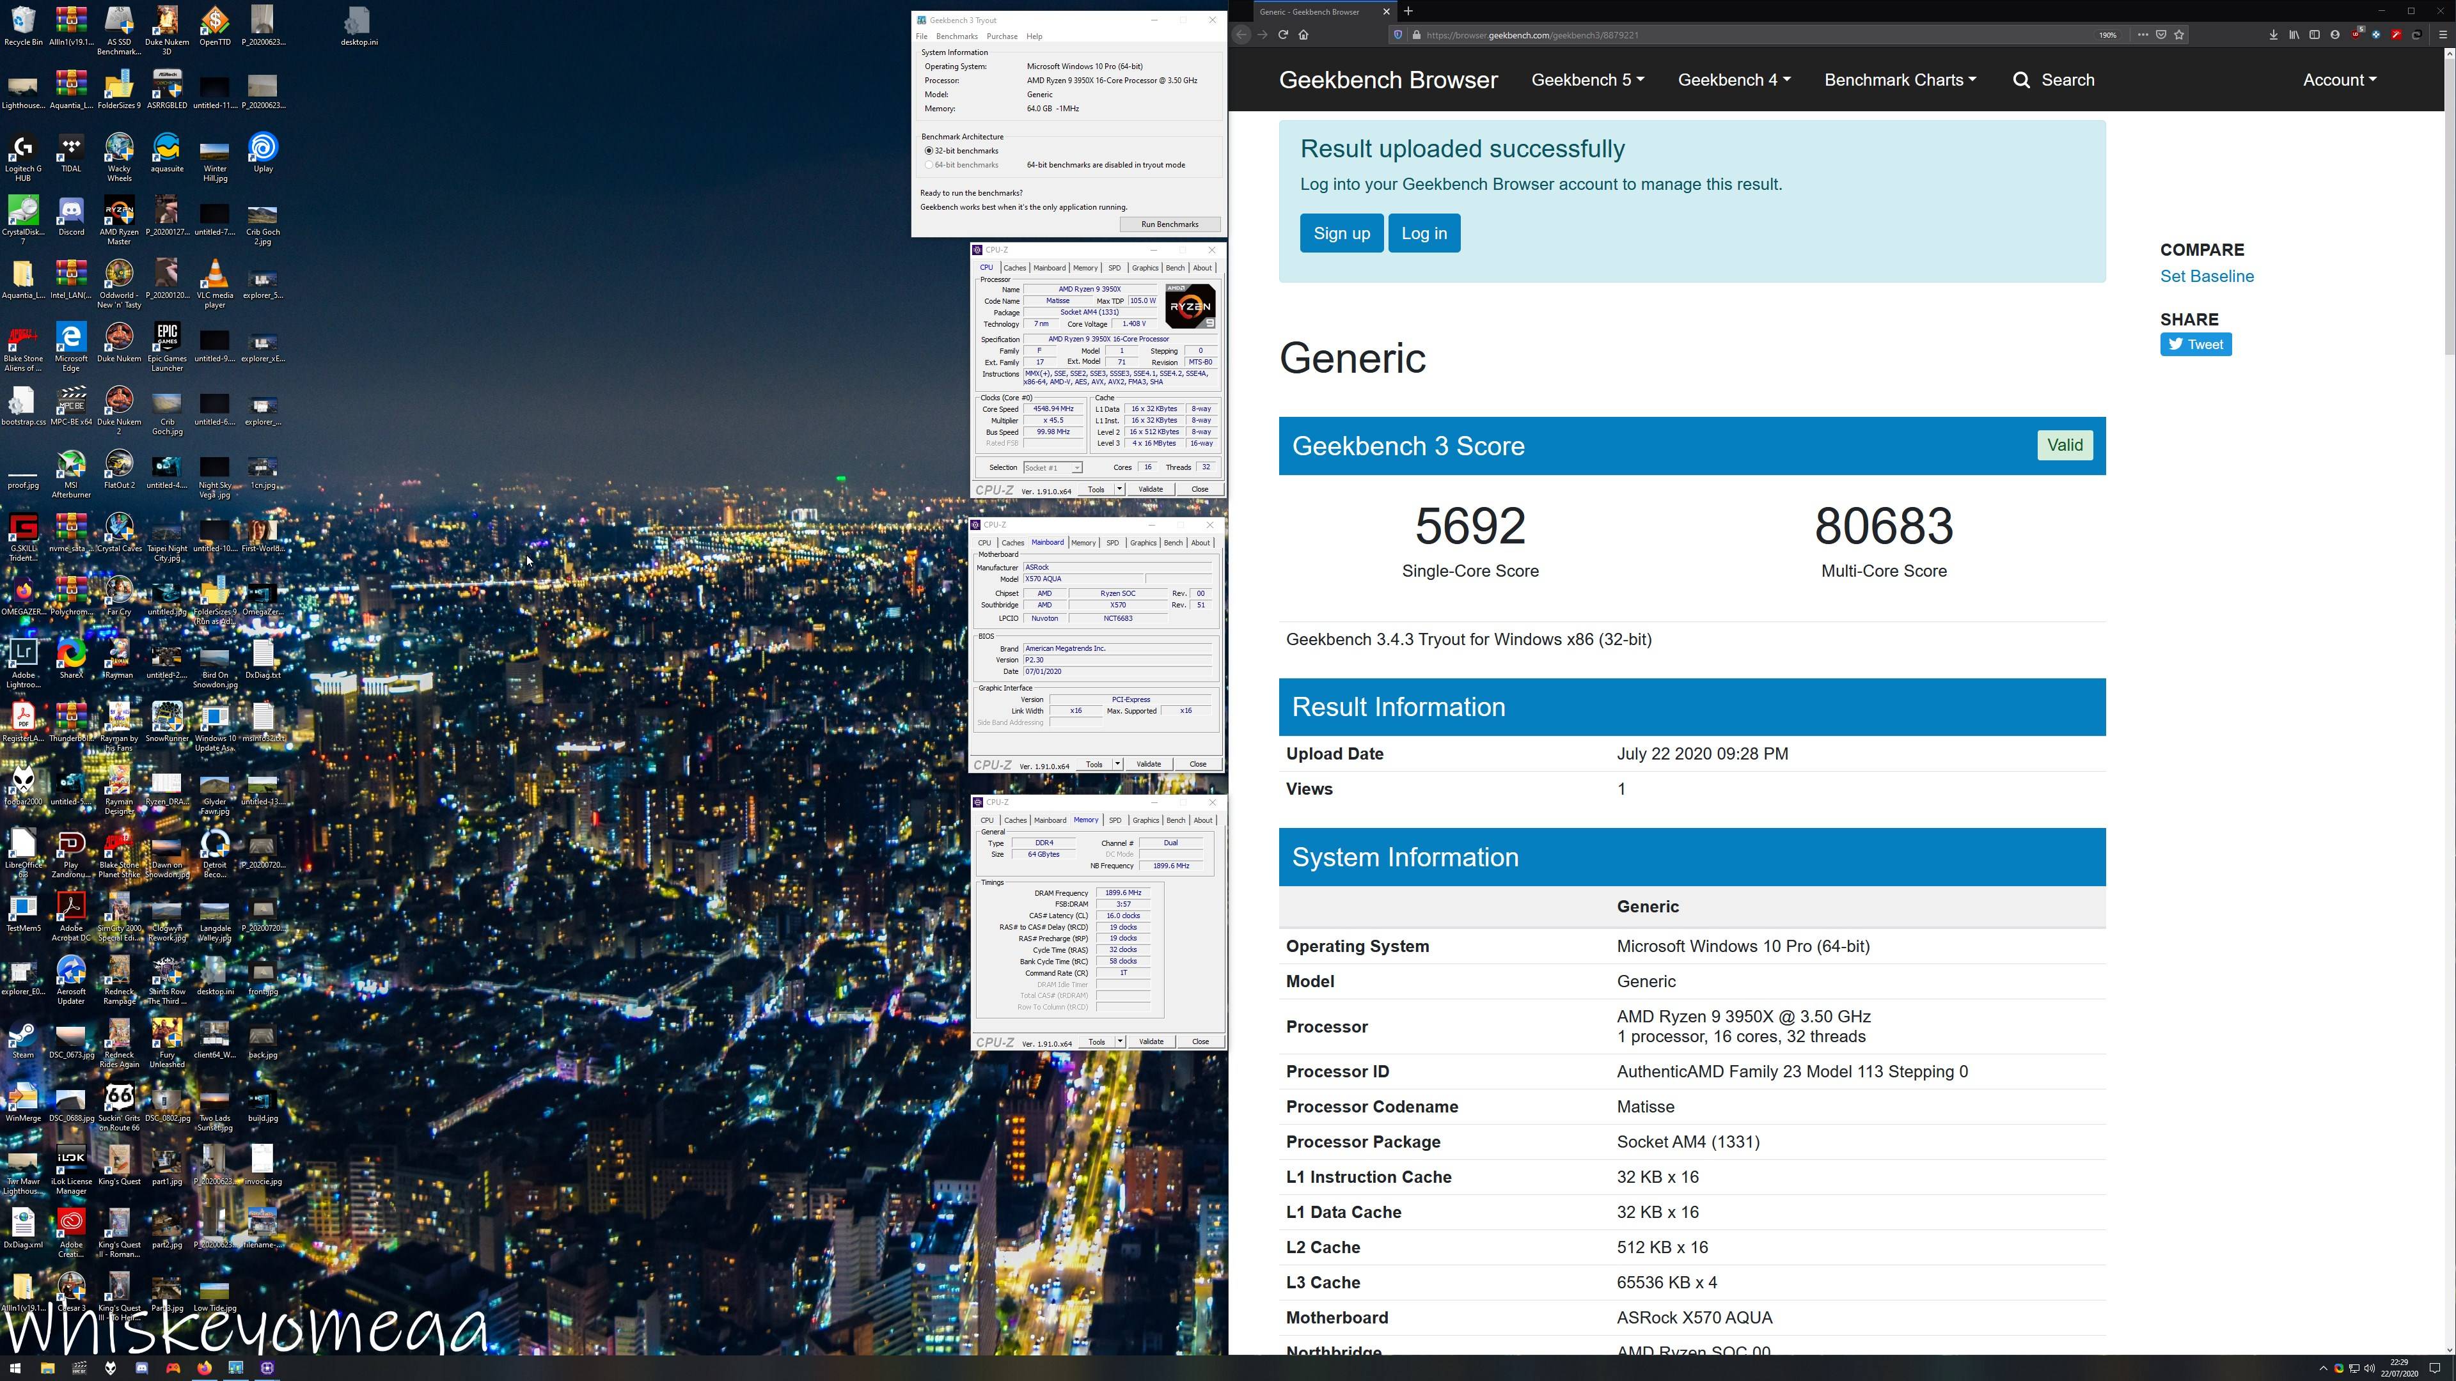Reload the Geekbench Browser page in Firefox

coord(1282,35)
